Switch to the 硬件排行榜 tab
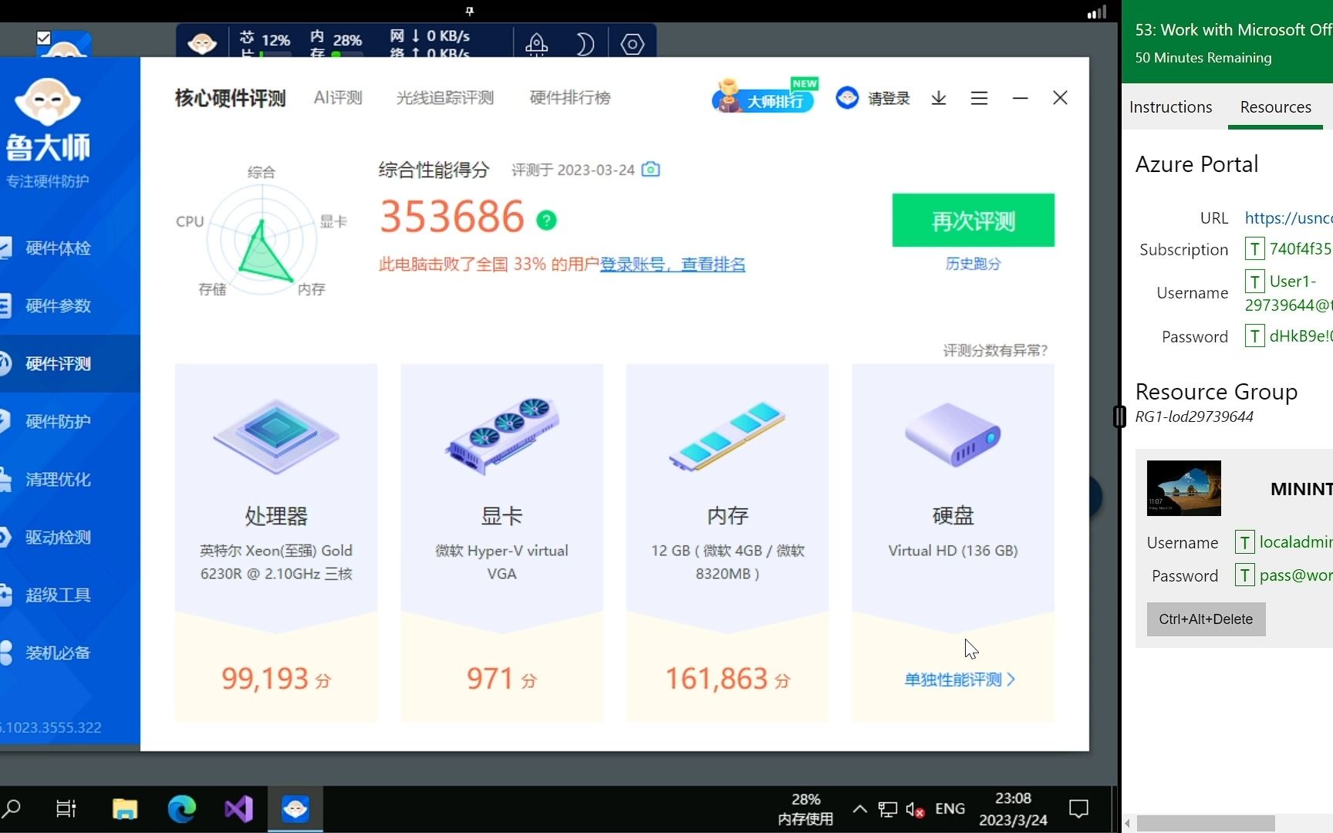This screenshot has height=833, width=1333. point(570,98)
